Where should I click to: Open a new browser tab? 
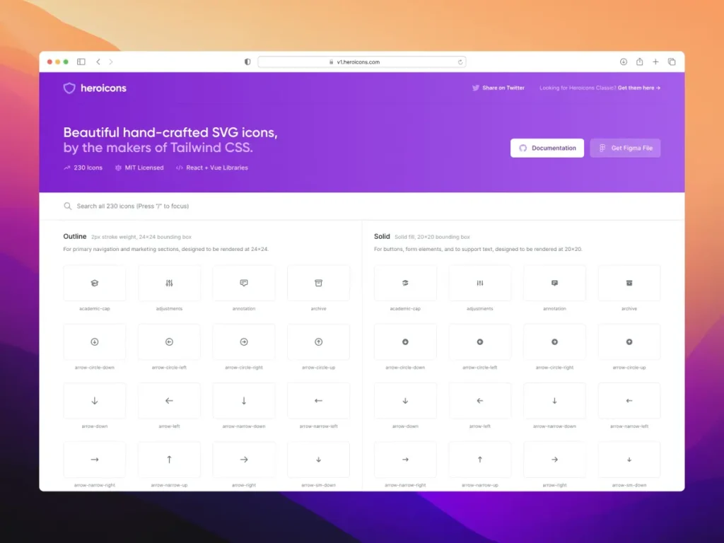(655, 62)
